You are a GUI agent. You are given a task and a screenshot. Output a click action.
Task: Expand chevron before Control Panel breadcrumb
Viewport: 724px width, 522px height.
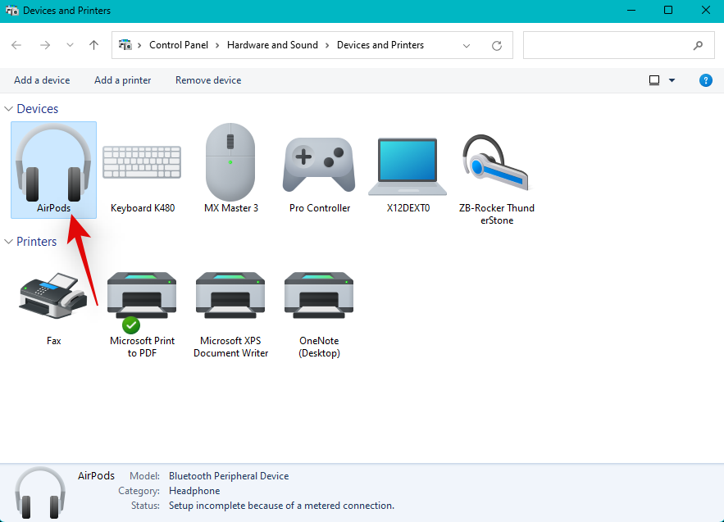139,45
